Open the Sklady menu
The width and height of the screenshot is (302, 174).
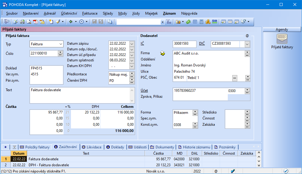[108, 13]
